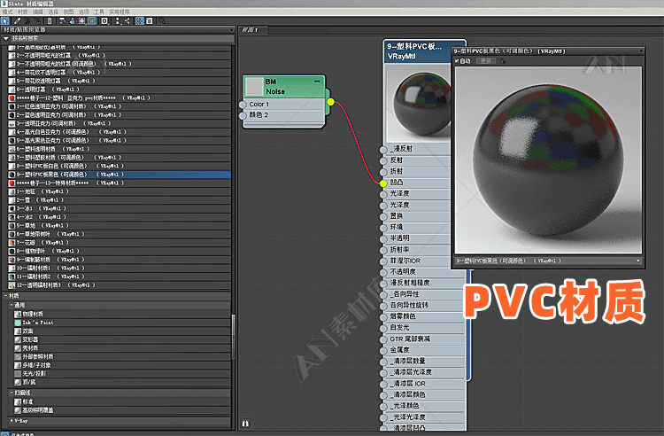Screen dimensions: 664x436
Task: Click the Hide Unused Nodeslots lock icon
Action: [72, 20]
